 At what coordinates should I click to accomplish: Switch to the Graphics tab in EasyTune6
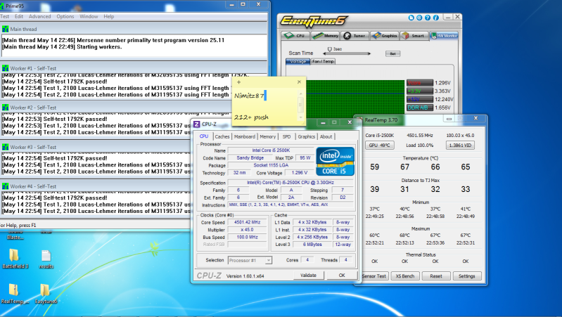tap(384, 35)
